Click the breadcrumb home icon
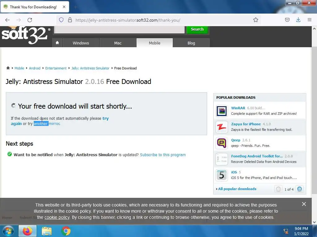 point(8,68)
